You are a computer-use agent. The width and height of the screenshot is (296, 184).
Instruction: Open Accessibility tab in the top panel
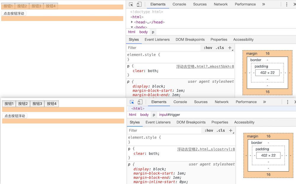[x=243, y=40]
